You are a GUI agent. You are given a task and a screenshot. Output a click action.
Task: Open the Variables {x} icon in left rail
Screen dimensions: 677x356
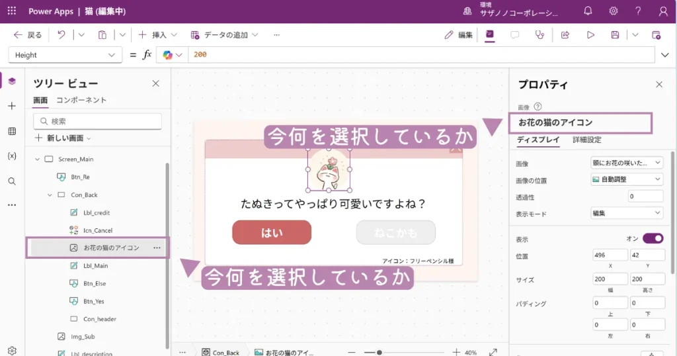[x=12, y=156]
